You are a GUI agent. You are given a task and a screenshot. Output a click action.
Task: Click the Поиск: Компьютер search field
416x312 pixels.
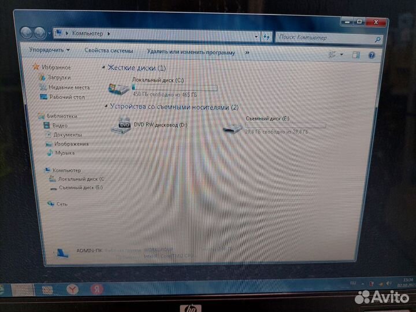click(329, 38)
